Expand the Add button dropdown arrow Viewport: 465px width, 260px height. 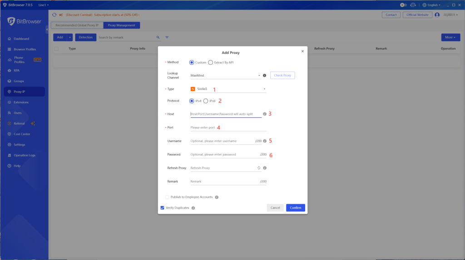tap(70, 38)
